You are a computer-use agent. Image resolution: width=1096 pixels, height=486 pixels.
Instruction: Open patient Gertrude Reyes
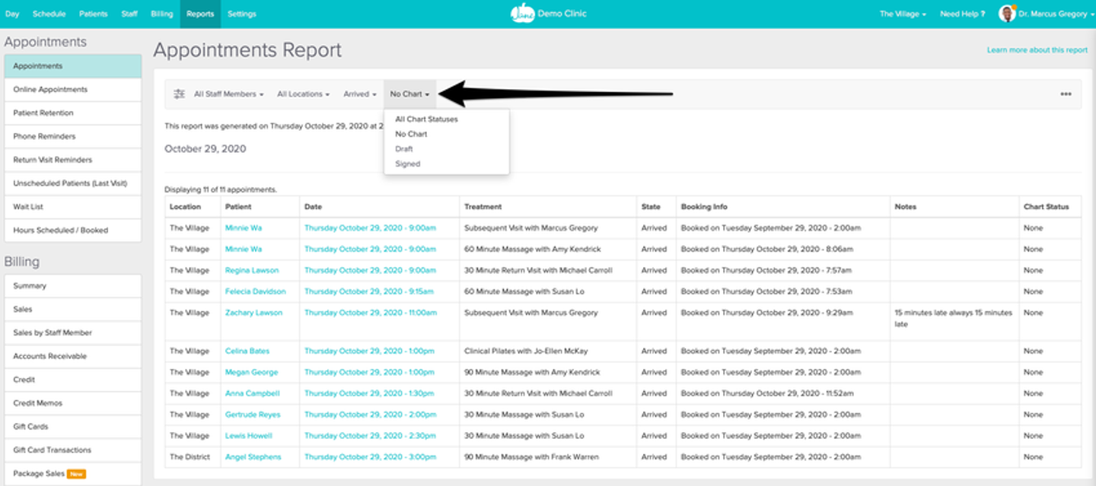[x=253, y=415]
